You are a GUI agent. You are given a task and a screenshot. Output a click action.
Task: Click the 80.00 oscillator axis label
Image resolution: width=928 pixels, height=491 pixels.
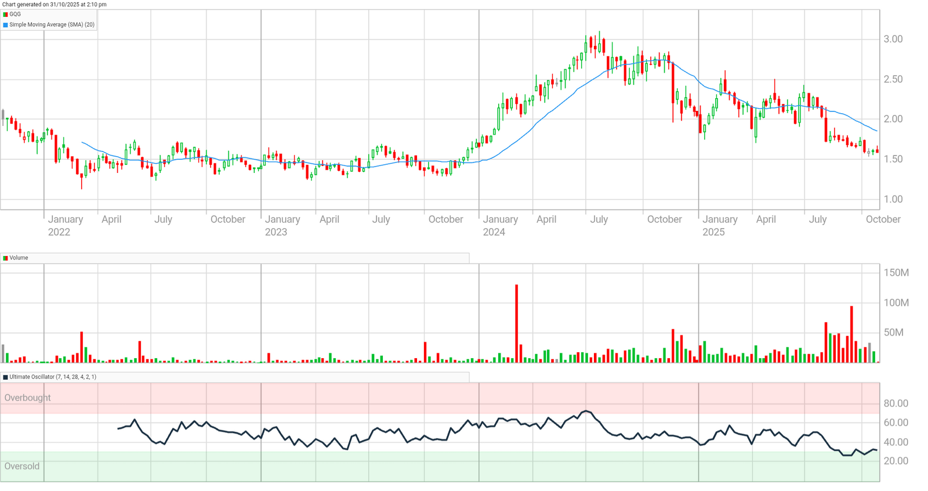(x=896, y=403)
